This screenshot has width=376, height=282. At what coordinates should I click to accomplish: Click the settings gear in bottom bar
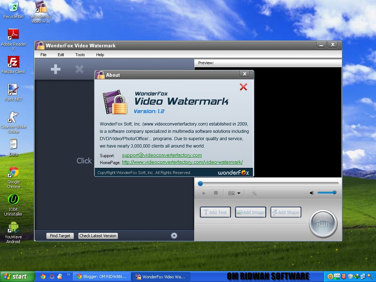pyautogui.click(x=174, y=236)
